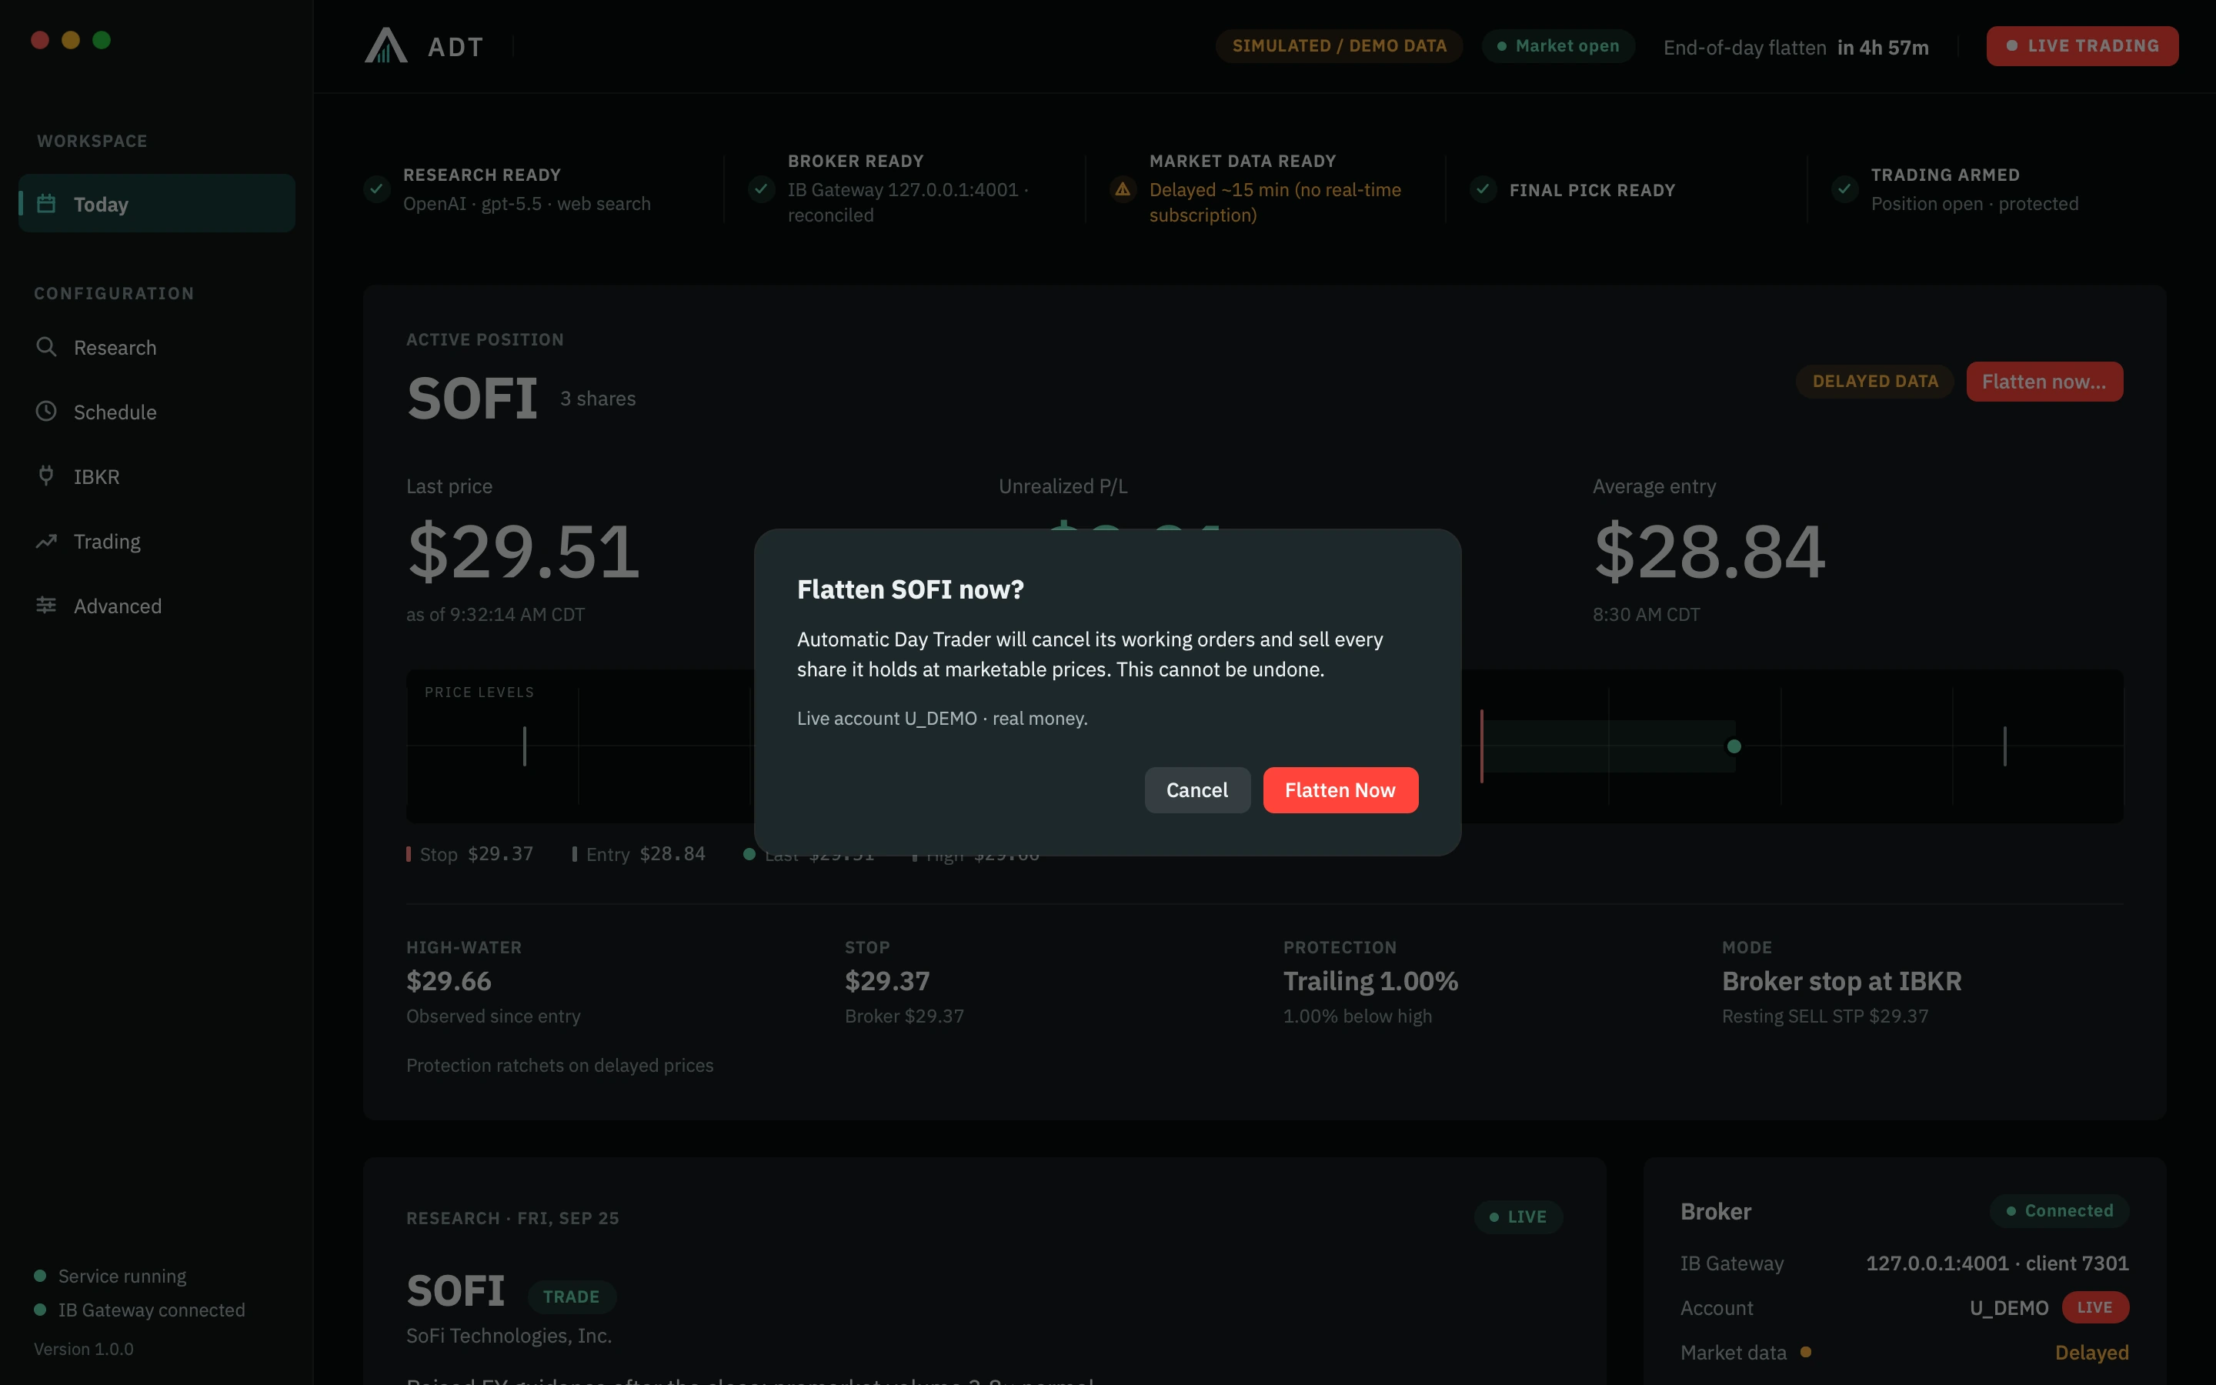2216x1385 pixels.
Task: Click the "Version 1.0.0" label
Action: [x=83, y=1348]
